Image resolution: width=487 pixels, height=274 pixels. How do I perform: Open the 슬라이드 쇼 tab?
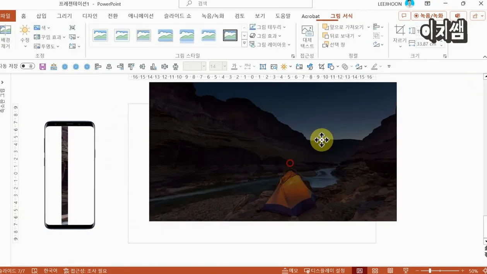click(x=178, y=16)
